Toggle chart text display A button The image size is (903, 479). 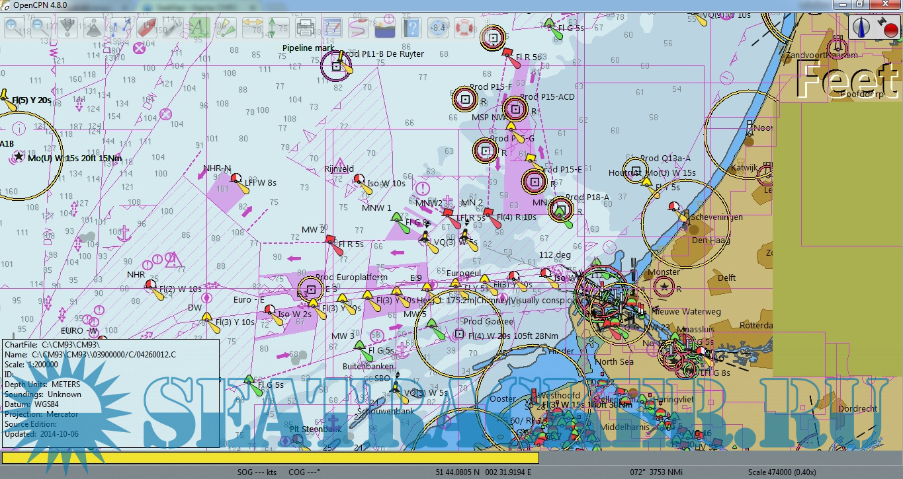coord(198,28)
